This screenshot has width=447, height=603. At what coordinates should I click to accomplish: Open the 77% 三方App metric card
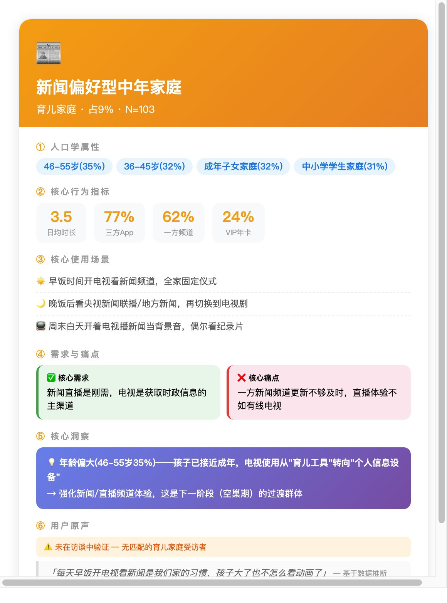119,223
